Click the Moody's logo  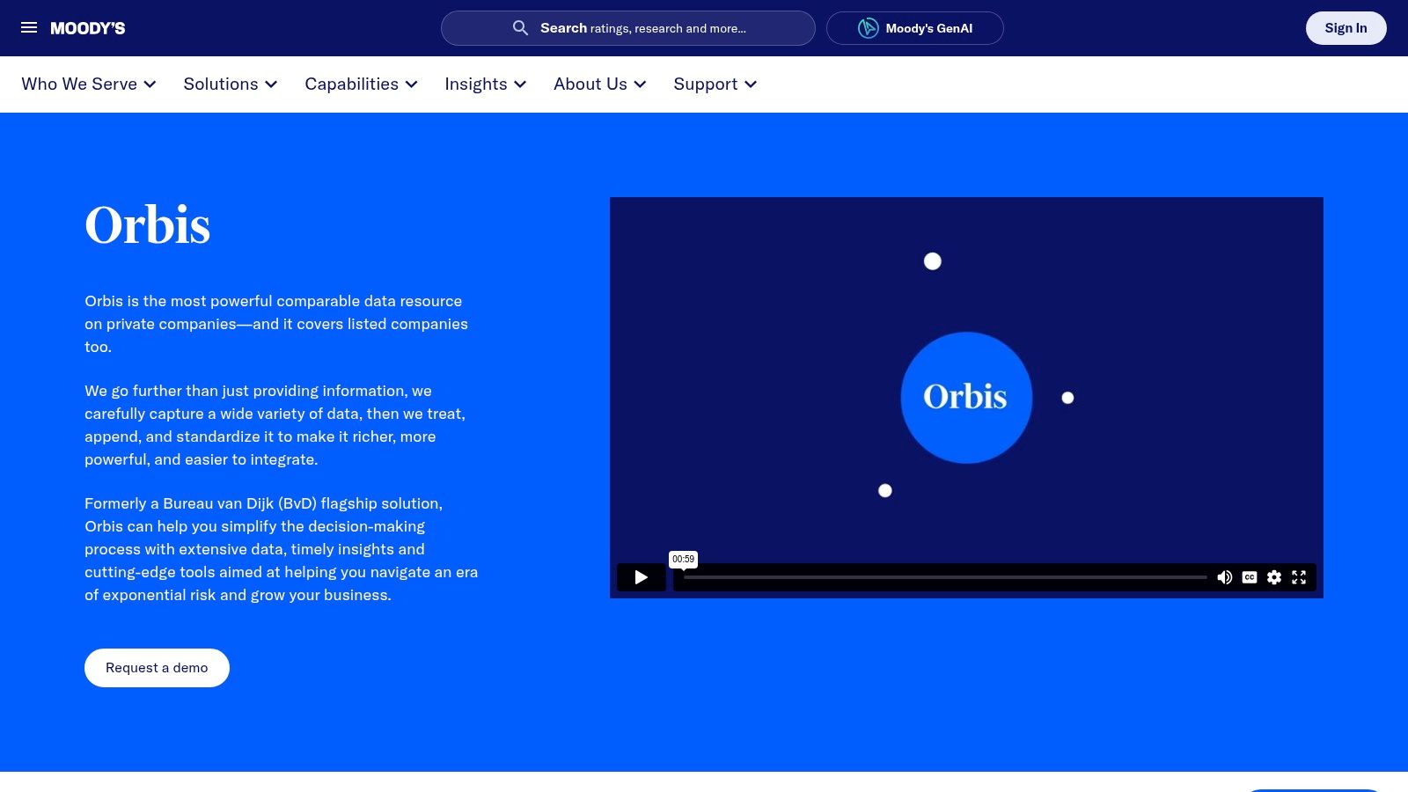[88, 28]
